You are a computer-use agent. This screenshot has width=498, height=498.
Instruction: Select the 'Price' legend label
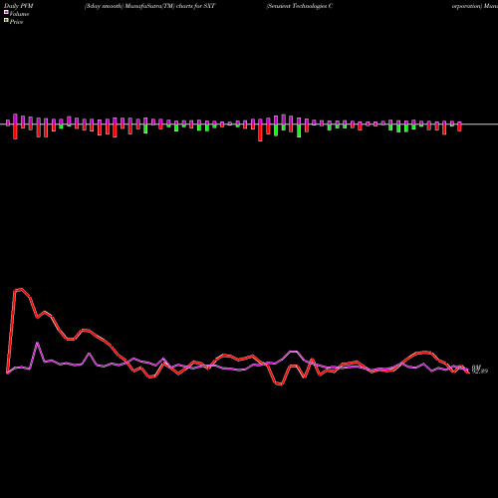(x=16, y=22)
